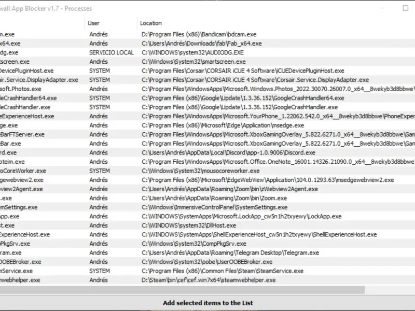Viewport: 415px width, 311px height.
Task: Select the Microsoft.YourPhone path row
Action: [x=278, y=116]
